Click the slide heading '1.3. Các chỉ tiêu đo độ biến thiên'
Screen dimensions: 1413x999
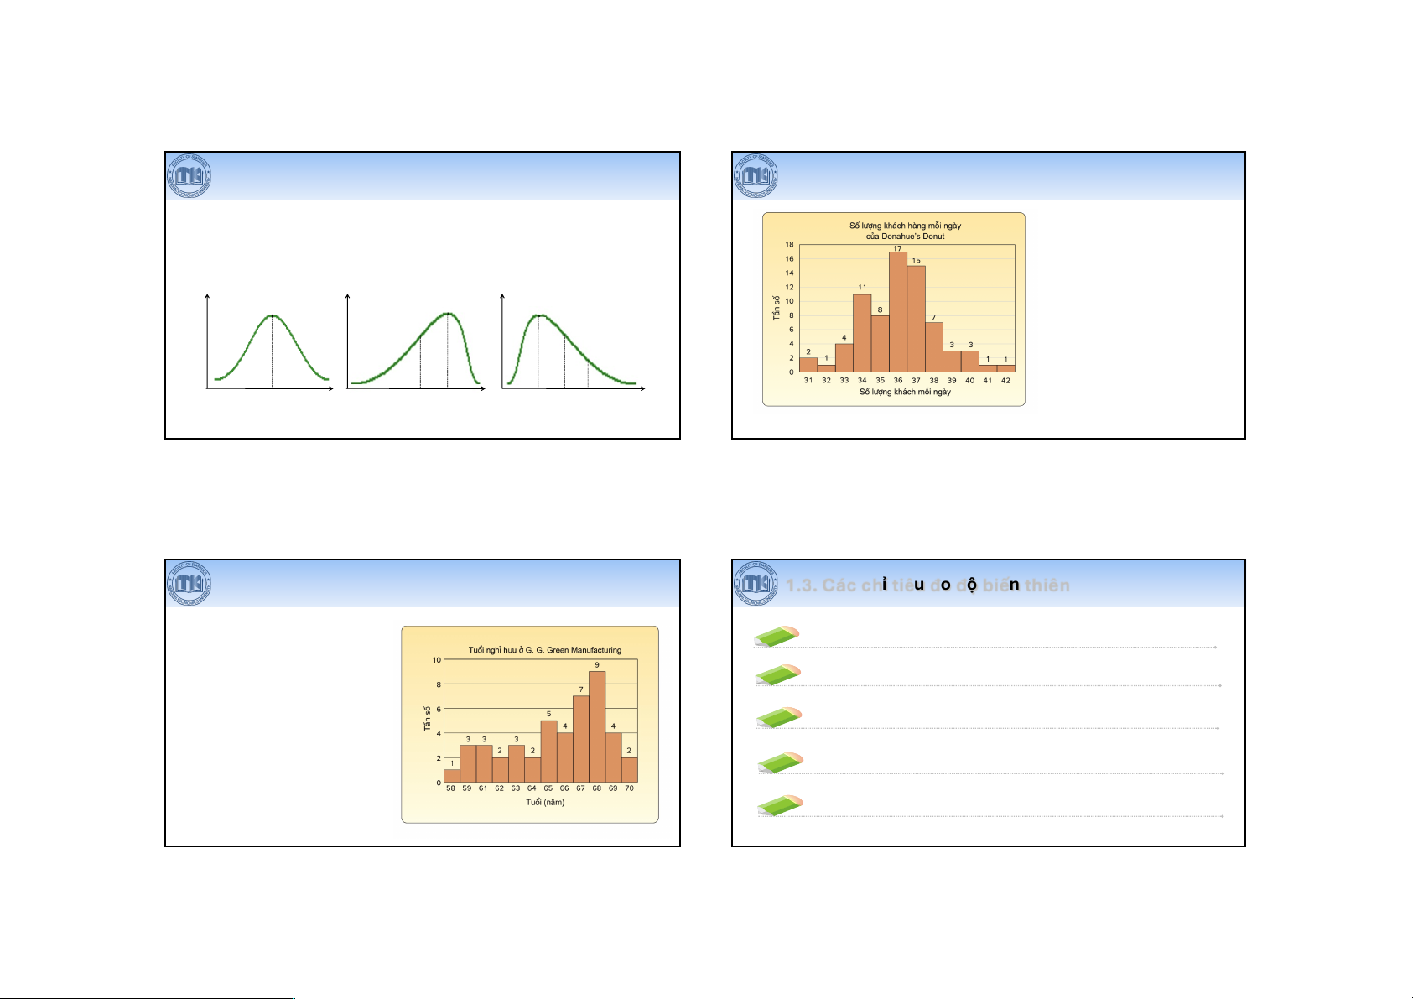pos(927,585)
